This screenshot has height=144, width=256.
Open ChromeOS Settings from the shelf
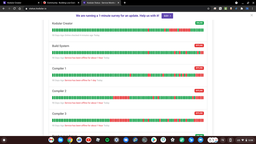click(116, 140)
